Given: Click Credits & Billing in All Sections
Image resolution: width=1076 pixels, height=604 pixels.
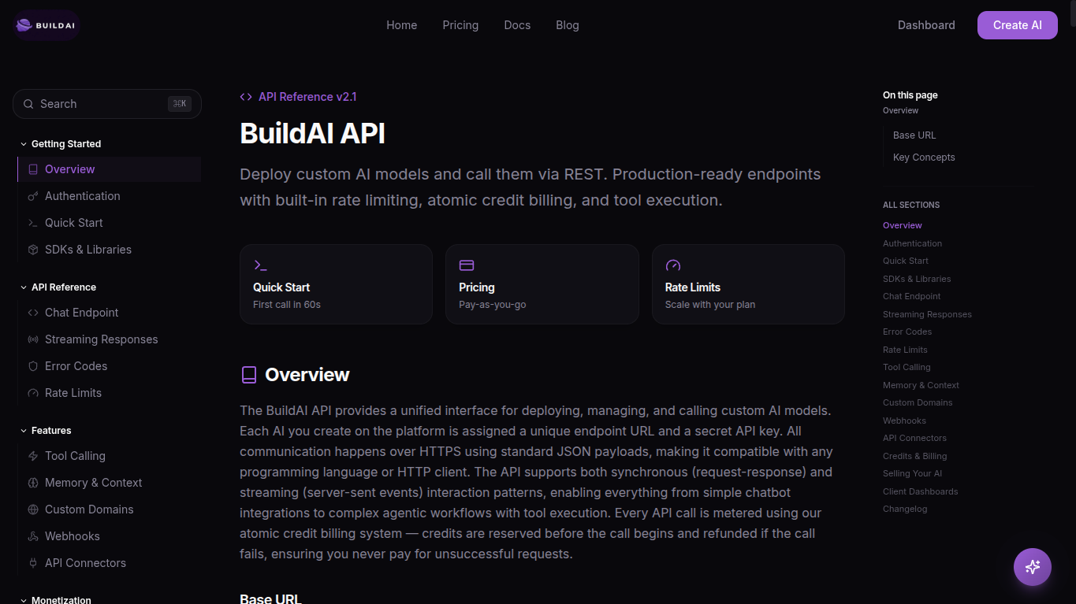Looking at the screenshot, I should point(915,456).
